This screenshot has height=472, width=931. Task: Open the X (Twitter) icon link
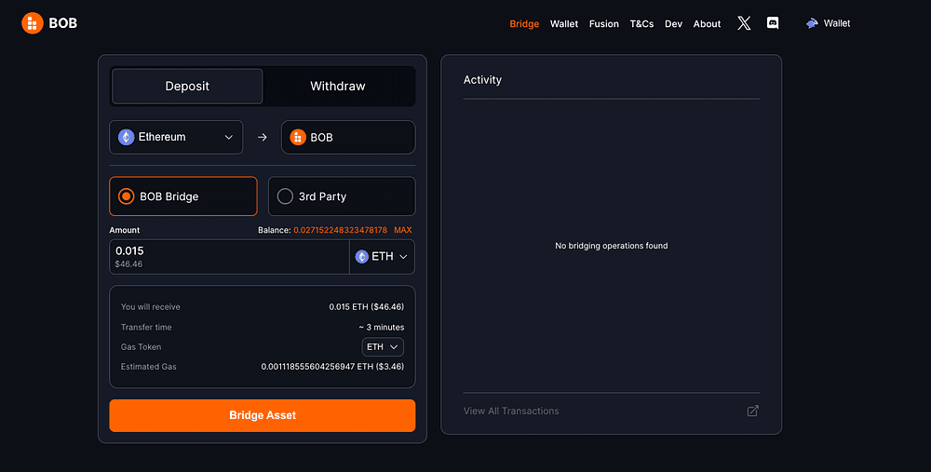click(744, 23)
